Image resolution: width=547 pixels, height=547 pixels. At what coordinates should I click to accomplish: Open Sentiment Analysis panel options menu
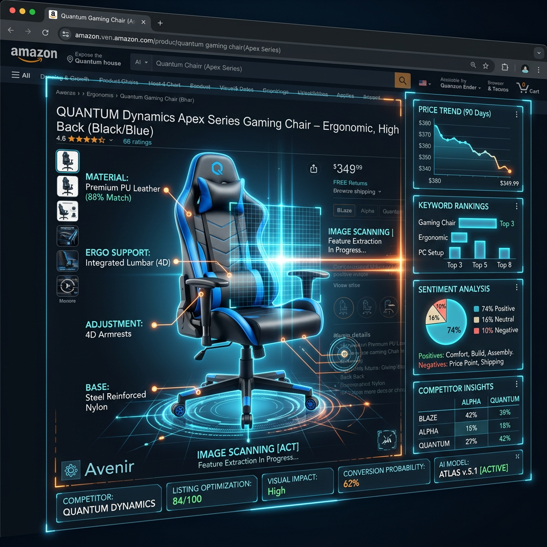click(x=517, y=287)
